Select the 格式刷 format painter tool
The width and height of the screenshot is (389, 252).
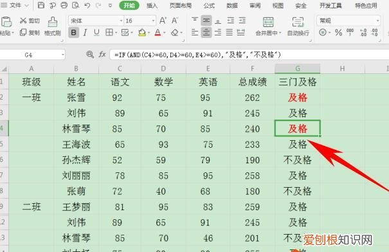click(x=53, y=26)
